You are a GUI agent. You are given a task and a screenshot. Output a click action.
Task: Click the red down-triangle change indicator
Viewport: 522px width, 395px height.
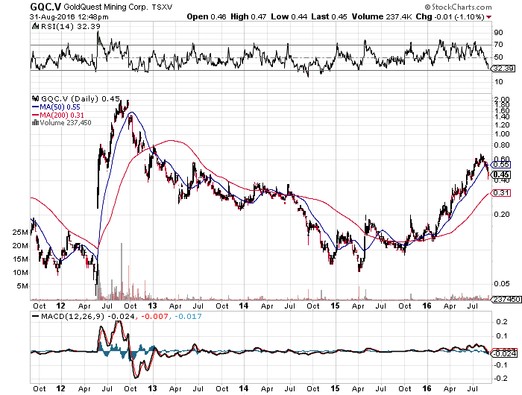pos(488,17)
